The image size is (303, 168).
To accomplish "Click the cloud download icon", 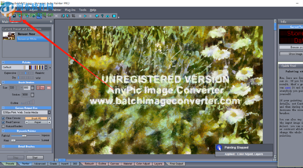I will click(108, 16).
